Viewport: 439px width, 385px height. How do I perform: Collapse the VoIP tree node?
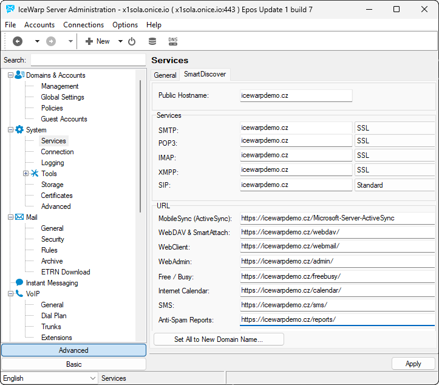10,294
